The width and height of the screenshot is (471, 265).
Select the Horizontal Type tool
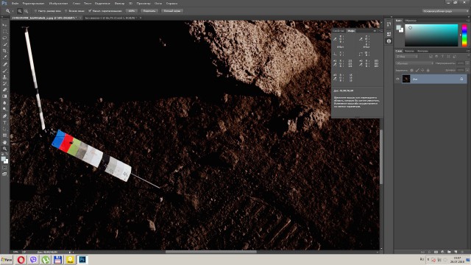[4, 123]
